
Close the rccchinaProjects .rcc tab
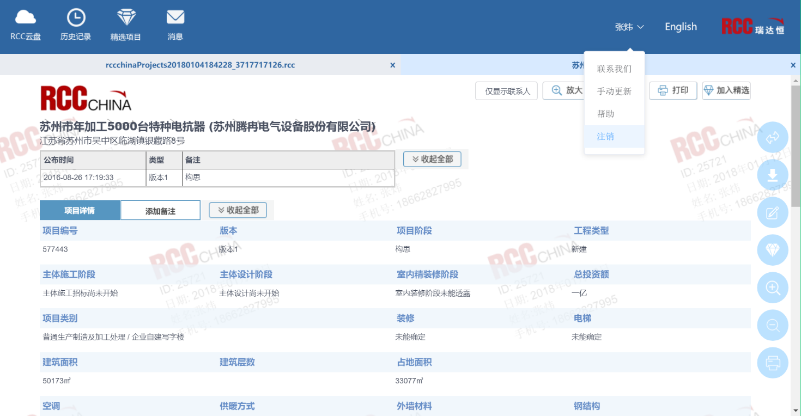click(392, 65)
